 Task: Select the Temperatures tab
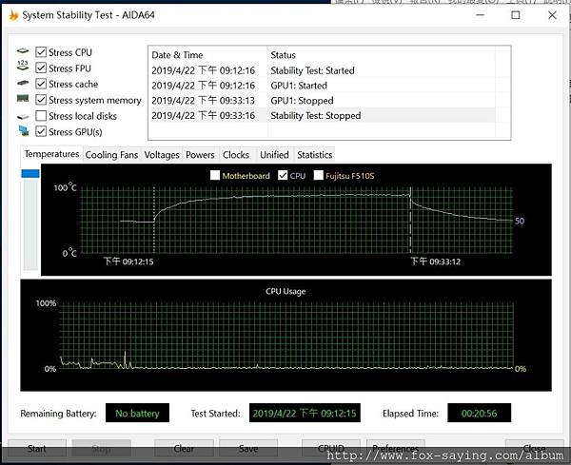51,154
